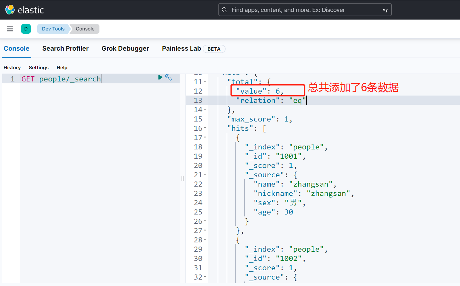Click into the global search field
This screenshot has width=460, height=286.
[x=302, y=10]
